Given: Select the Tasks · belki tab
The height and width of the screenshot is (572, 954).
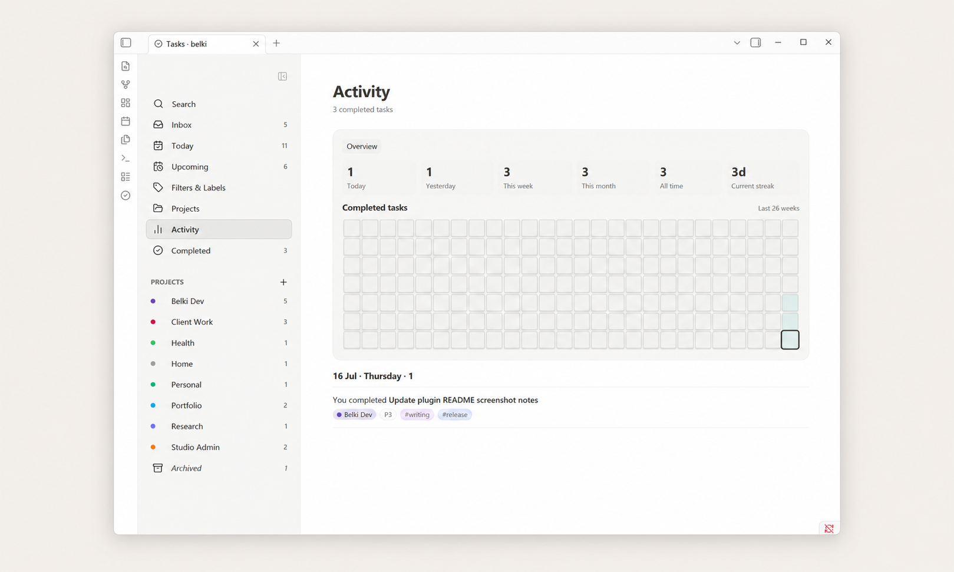Looking at the screenshot, I should 207,44.
